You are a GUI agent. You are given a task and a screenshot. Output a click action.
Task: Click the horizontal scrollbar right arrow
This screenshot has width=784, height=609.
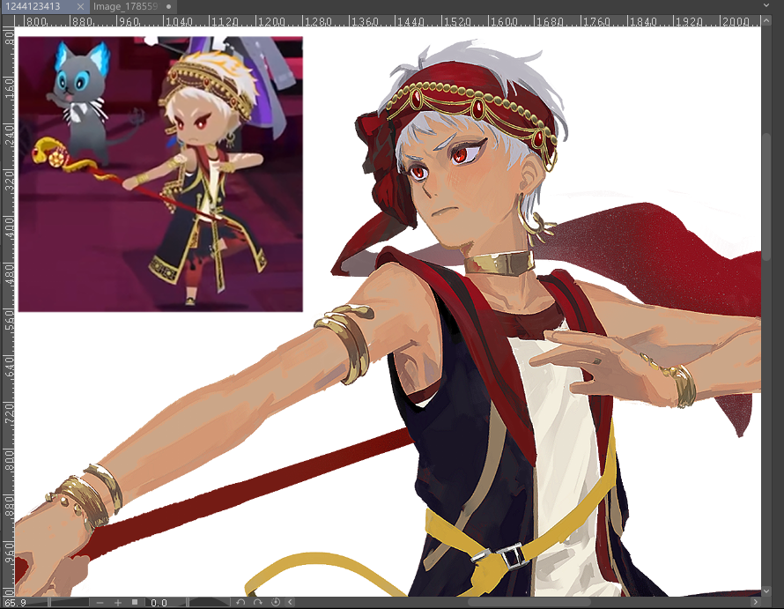pos(756,602)
